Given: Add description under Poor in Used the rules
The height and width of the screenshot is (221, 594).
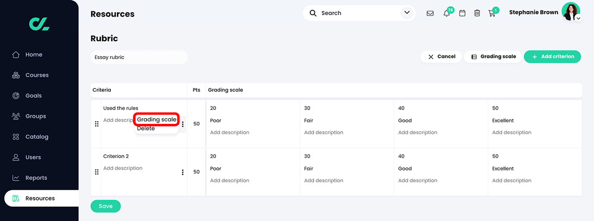Looking at the screenshot, I should (229, 133).
